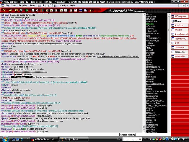Image resolution: width=189 pixels, height=142 pixels.
Task: Click the Switch between windows quick launch icon
Action: (x=18, y=139)
